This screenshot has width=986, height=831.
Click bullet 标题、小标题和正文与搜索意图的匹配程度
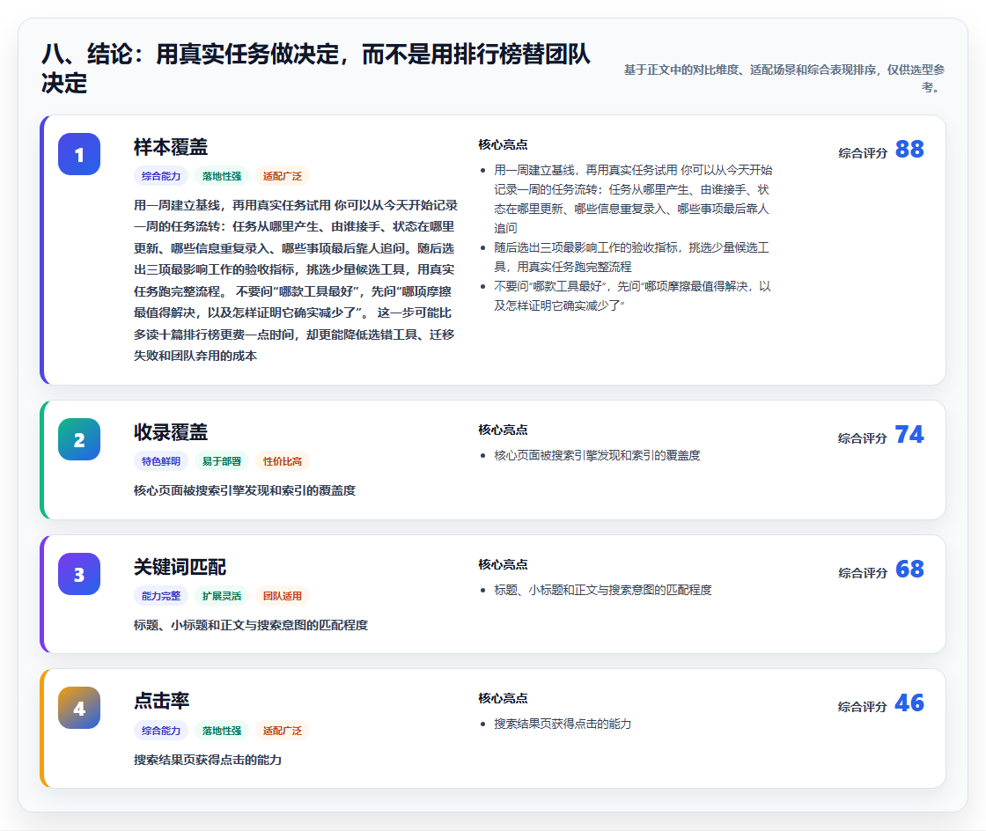pyautogui.click(x=602, y=590)
